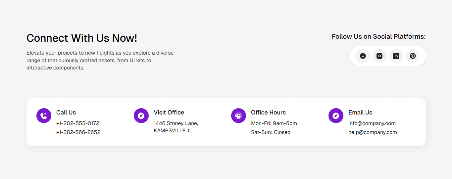Click the Visit Office heading
Image resolution: width=452 pixels, height=179 pixels.
click(x=169, y=112)
